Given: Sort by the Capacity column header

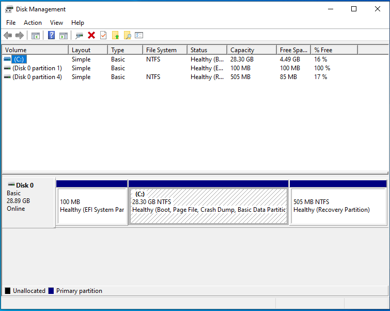Looking at the screenshot, I should tap(252, 50).
